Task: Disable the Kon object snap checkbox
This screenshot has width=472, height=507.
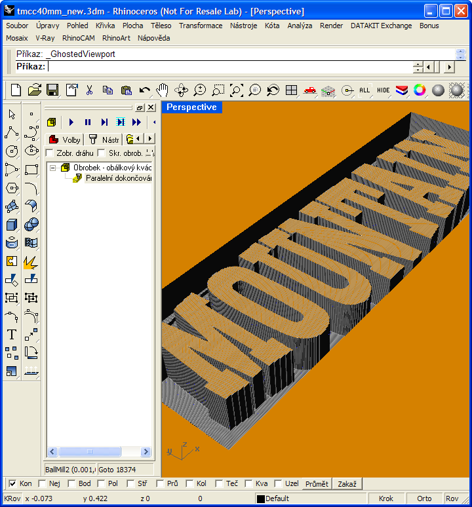Action: tap(12, 483)
